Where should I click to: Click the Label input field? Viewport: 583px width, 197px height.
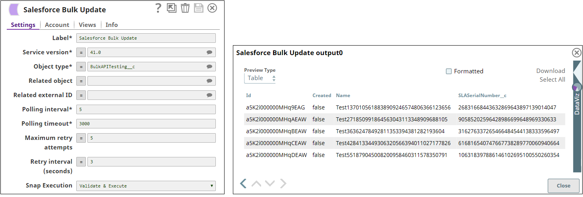click(146, 38)
